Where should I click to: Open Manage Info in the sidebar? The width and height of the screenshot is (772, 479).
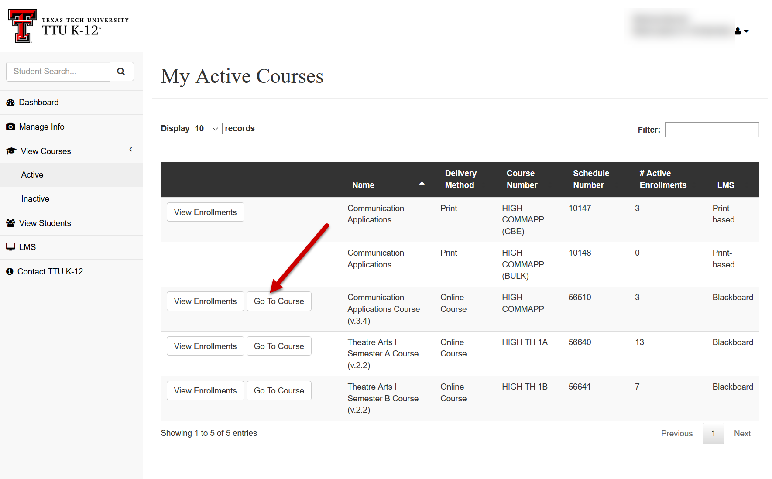coord(71,127)
